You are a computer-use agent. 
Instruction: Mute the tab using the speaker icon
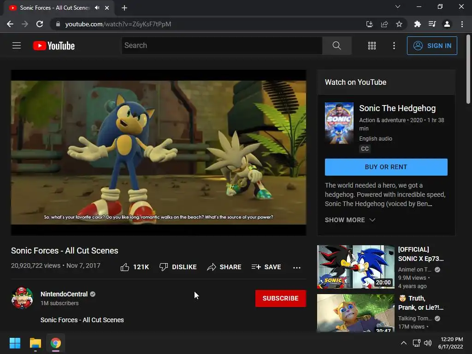click(97, 8)
